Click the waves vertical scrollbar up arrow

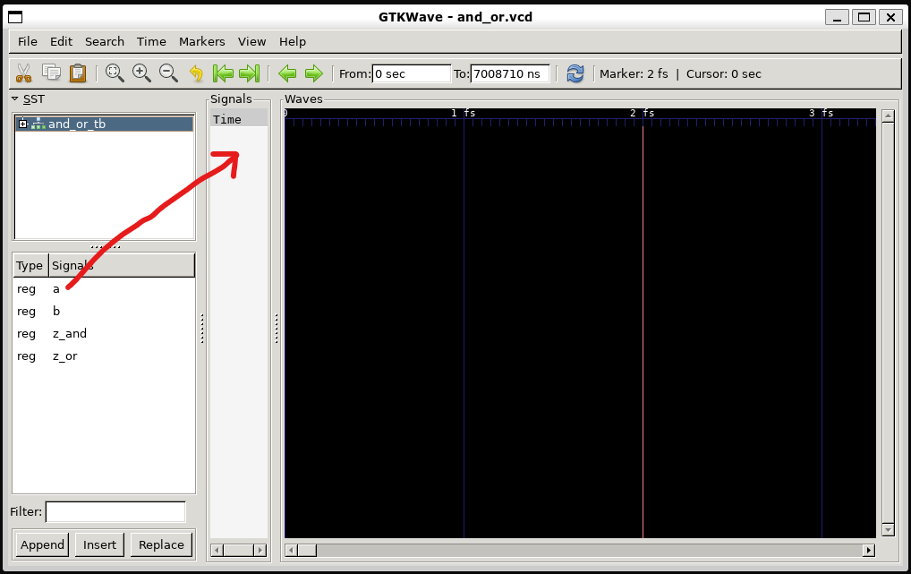click(x=888, y=116)
